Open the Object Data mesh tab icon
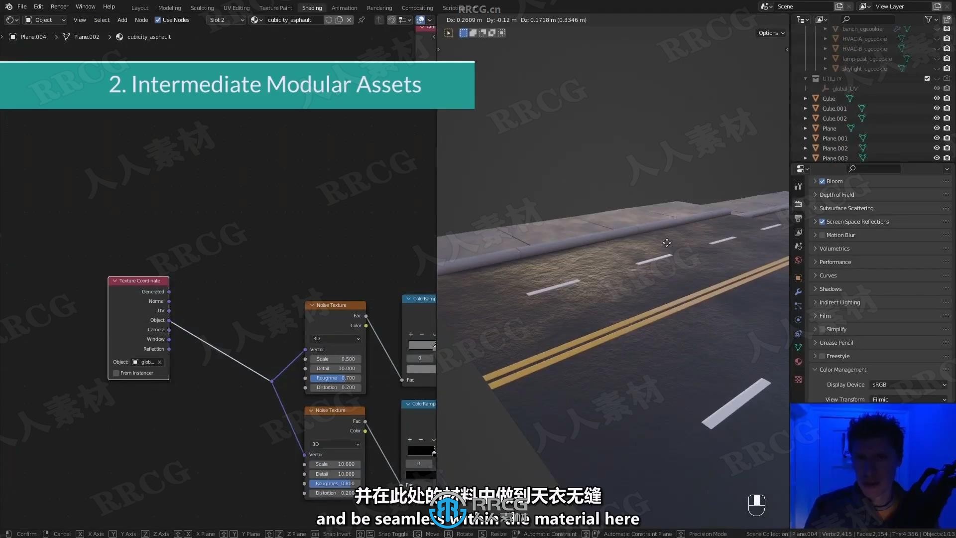This screenshot has width=956, height=538. [x=798, y=348]
